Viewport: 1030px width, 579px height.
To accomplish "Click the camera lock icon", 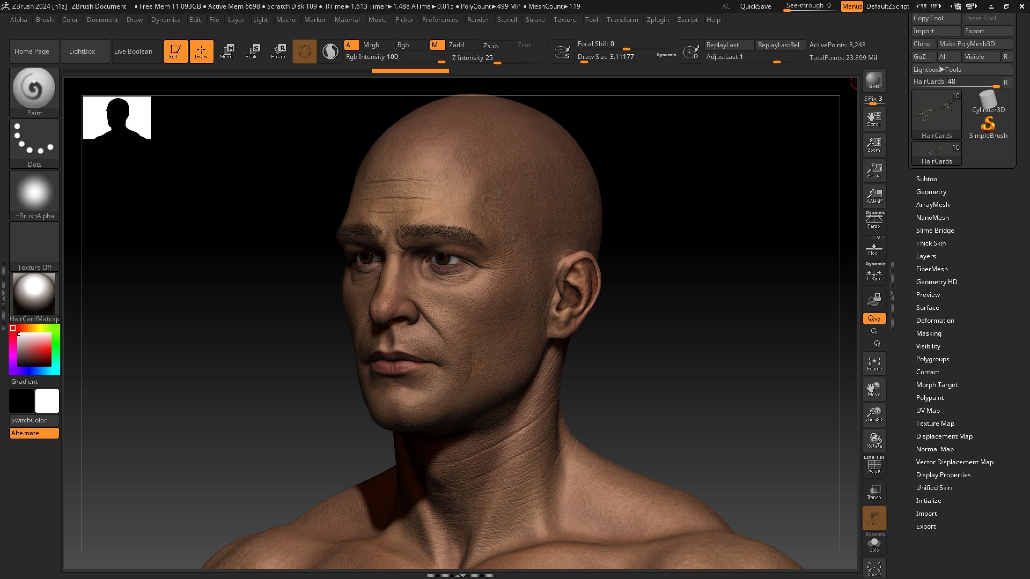I will coord(874,299).
